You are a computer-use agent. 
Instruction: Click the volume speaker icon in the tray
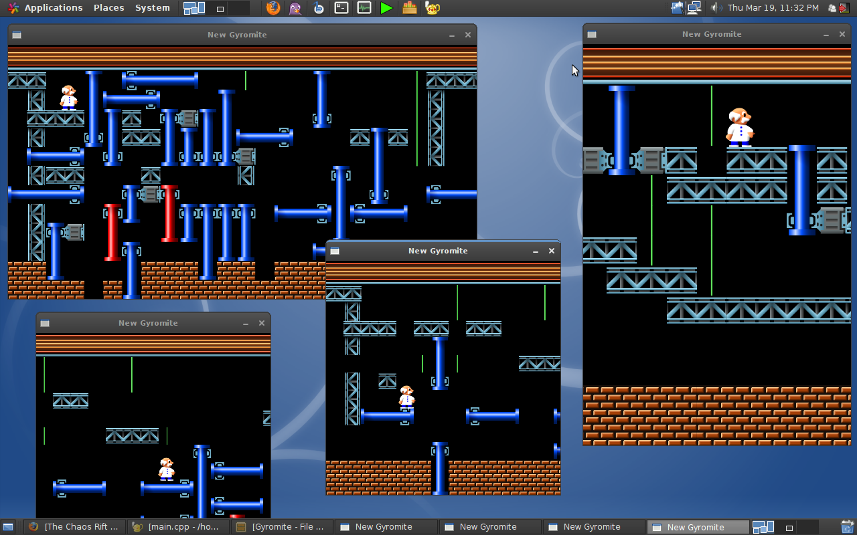[716, 8]
